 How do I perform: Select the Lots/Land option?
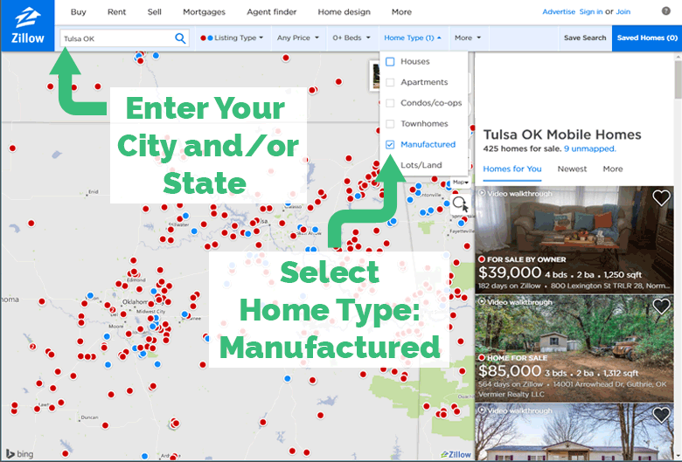(421, 165)
